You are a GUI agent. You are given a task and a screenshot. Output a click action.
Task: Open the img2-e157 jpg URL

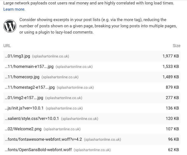click(24, 98)
